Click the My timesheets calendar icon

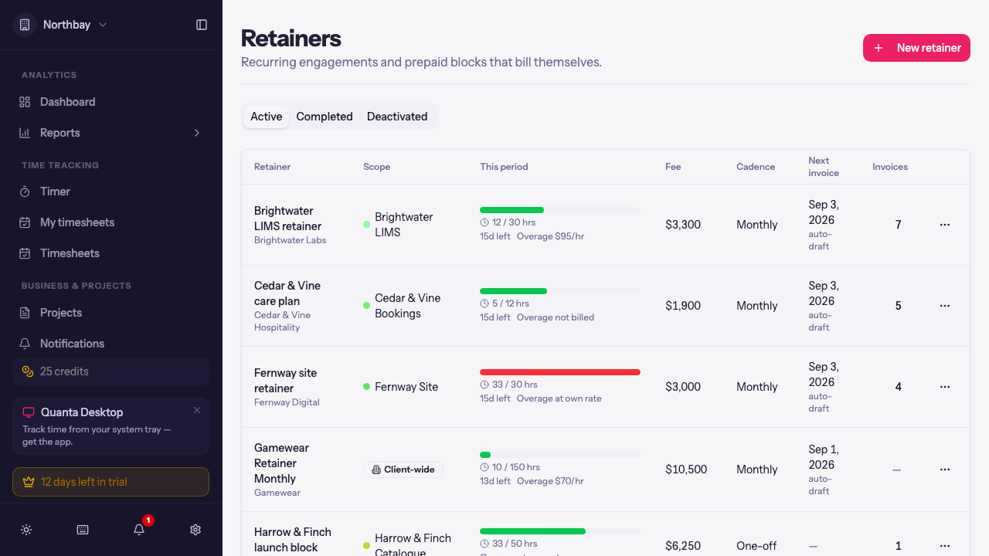coord(25,222)
